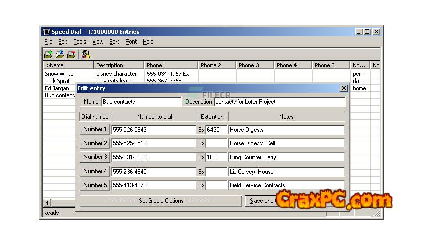Click the Name field containing Buc contacts
The height and width of the screenshot is (245, 423).
tap(141, 102)
